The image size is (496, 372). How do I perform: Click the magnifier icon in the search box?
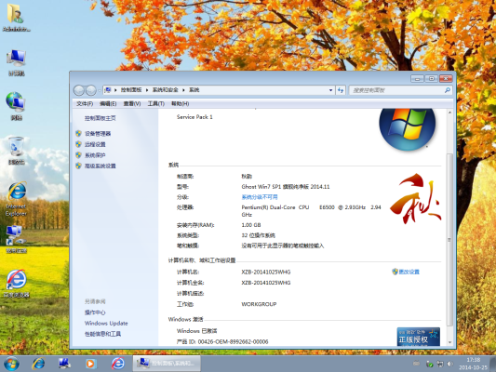(447, 90)
